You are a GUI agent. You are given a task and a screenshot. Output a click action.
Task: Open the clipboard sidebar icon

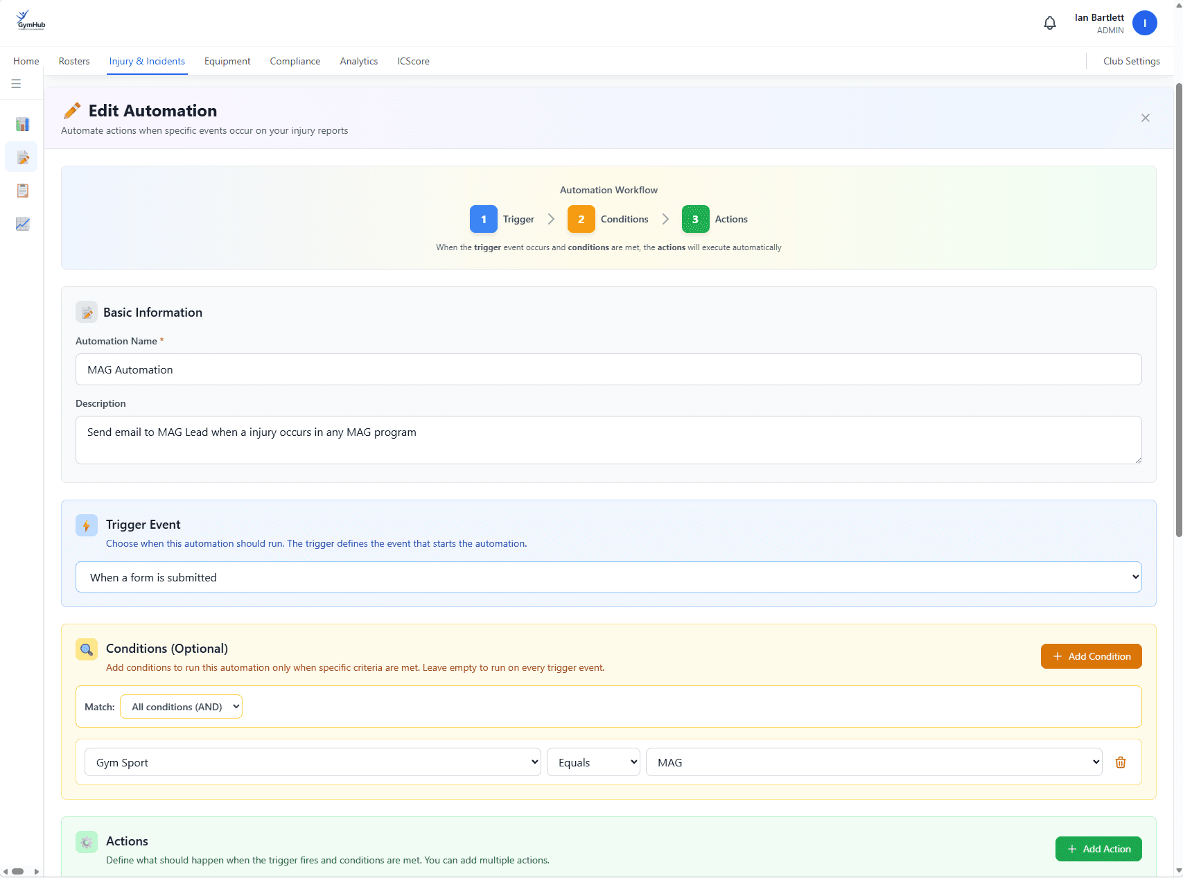coord(22,191)
